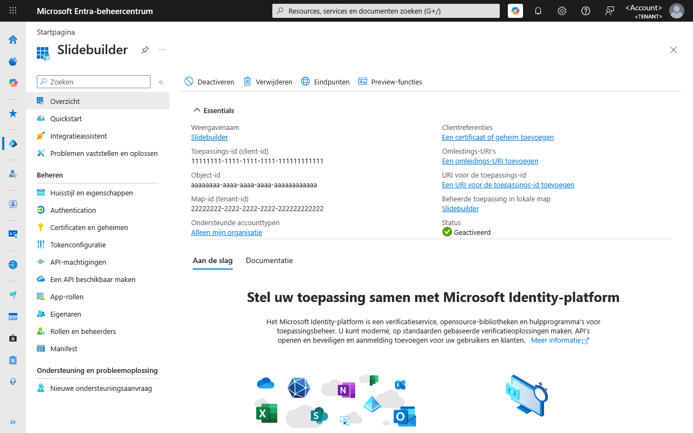This screenshot has height=433, width=693.
Task: Click the Object-id value aaaaaaaa-aaaa...
Action: [x=254, y=185]
